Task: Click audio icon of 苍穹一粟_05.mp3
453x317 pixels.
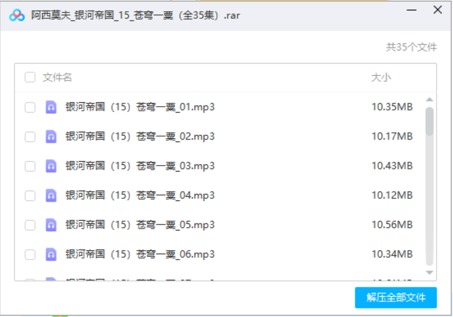Action: point(50,225)
